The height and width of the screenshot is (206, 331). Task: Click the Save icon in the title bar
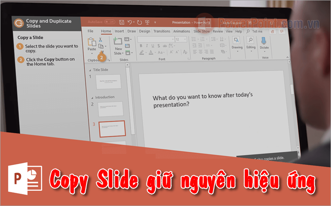pyautogui.click(x=122, y=22)
